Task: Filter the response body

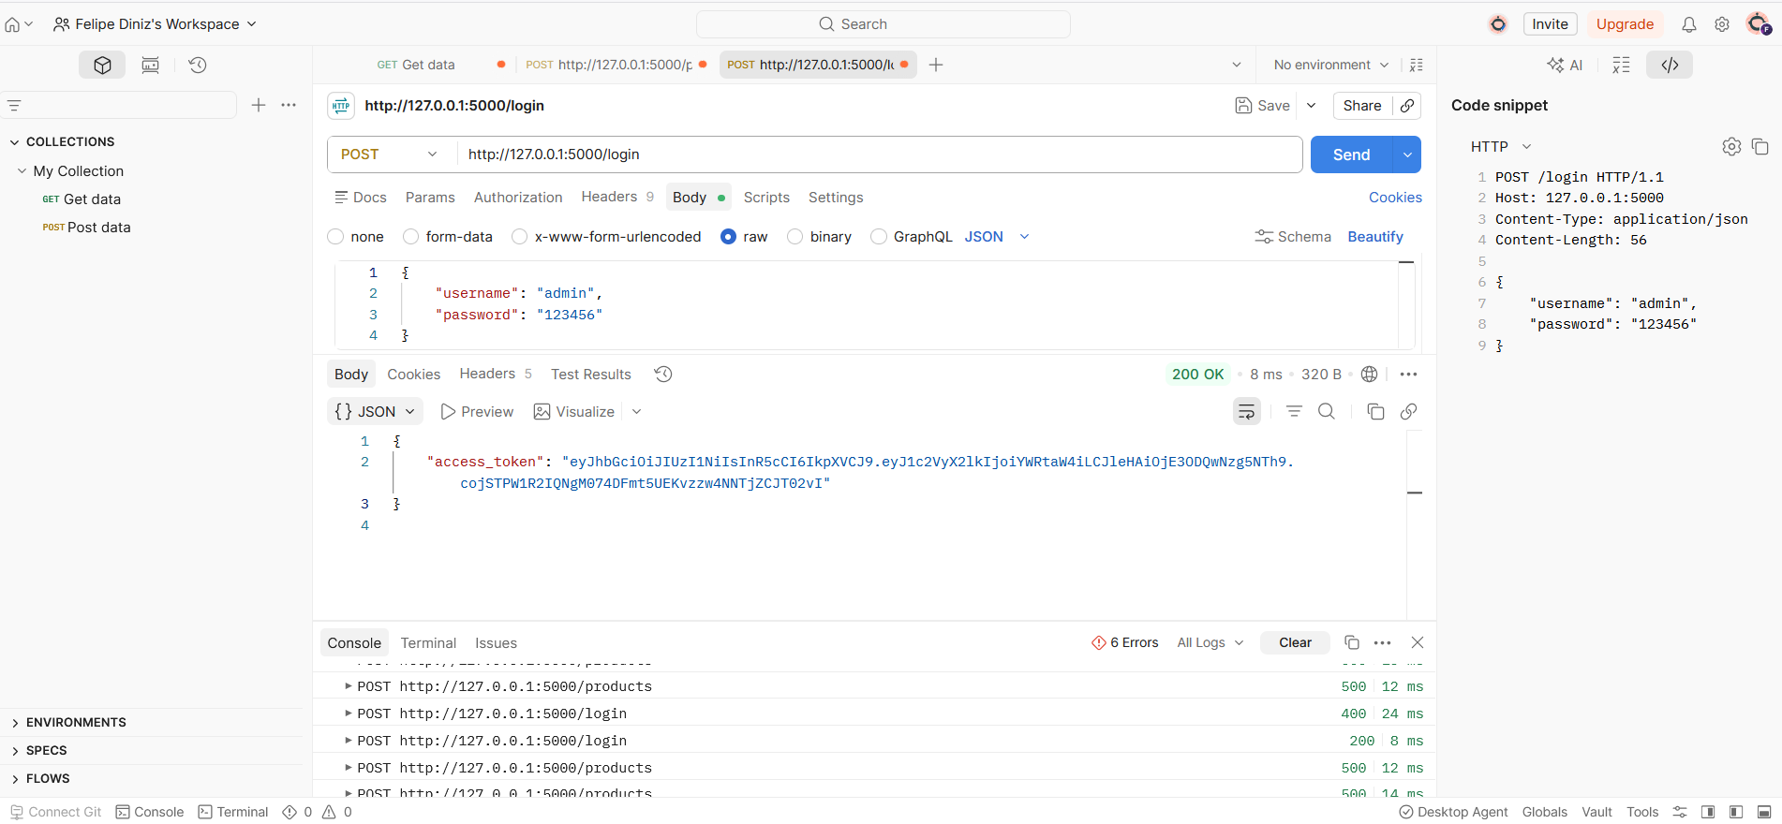Action: coord(1294,412)
